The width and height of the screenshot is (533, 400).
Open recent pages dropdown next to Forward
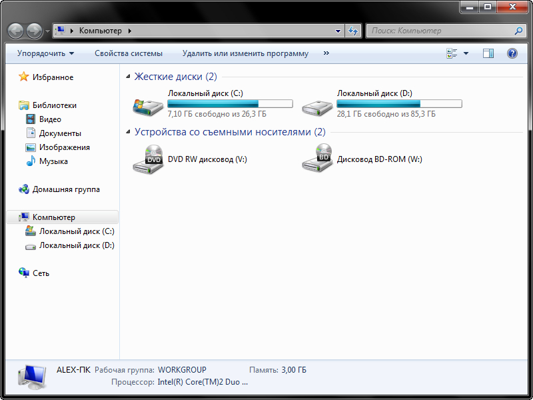pos(47,31)
